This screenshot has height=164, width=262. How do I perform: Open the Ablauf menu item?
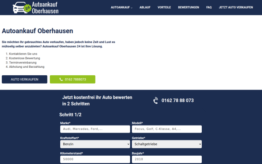click(145, 7)
